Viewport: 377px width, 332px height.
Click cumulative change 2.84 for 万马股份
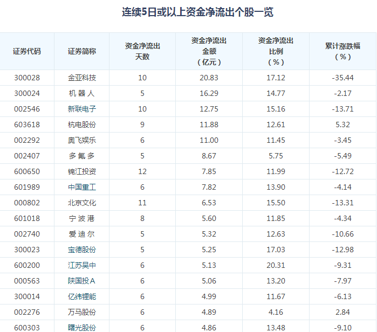pyautogui.click(x=342, y=312)
